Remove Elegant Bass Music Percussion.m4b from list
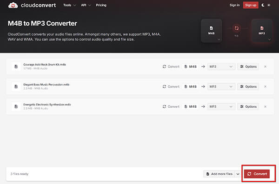 (x=265, y=86)
